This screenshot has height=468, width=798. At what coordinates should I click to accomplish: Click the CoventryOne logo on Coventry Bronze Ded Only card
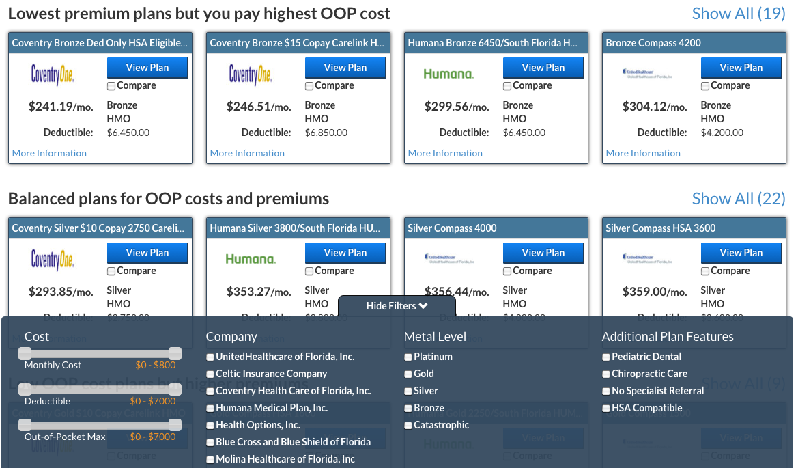pos(53,74)
